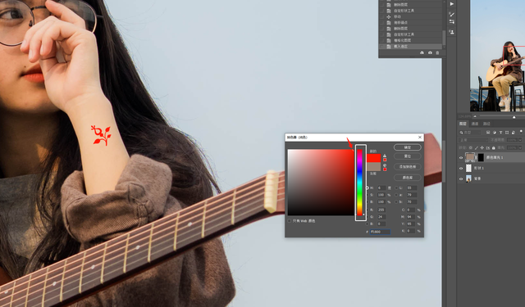
Task: Filter layers by smart object icon
Action: [514, 133]
